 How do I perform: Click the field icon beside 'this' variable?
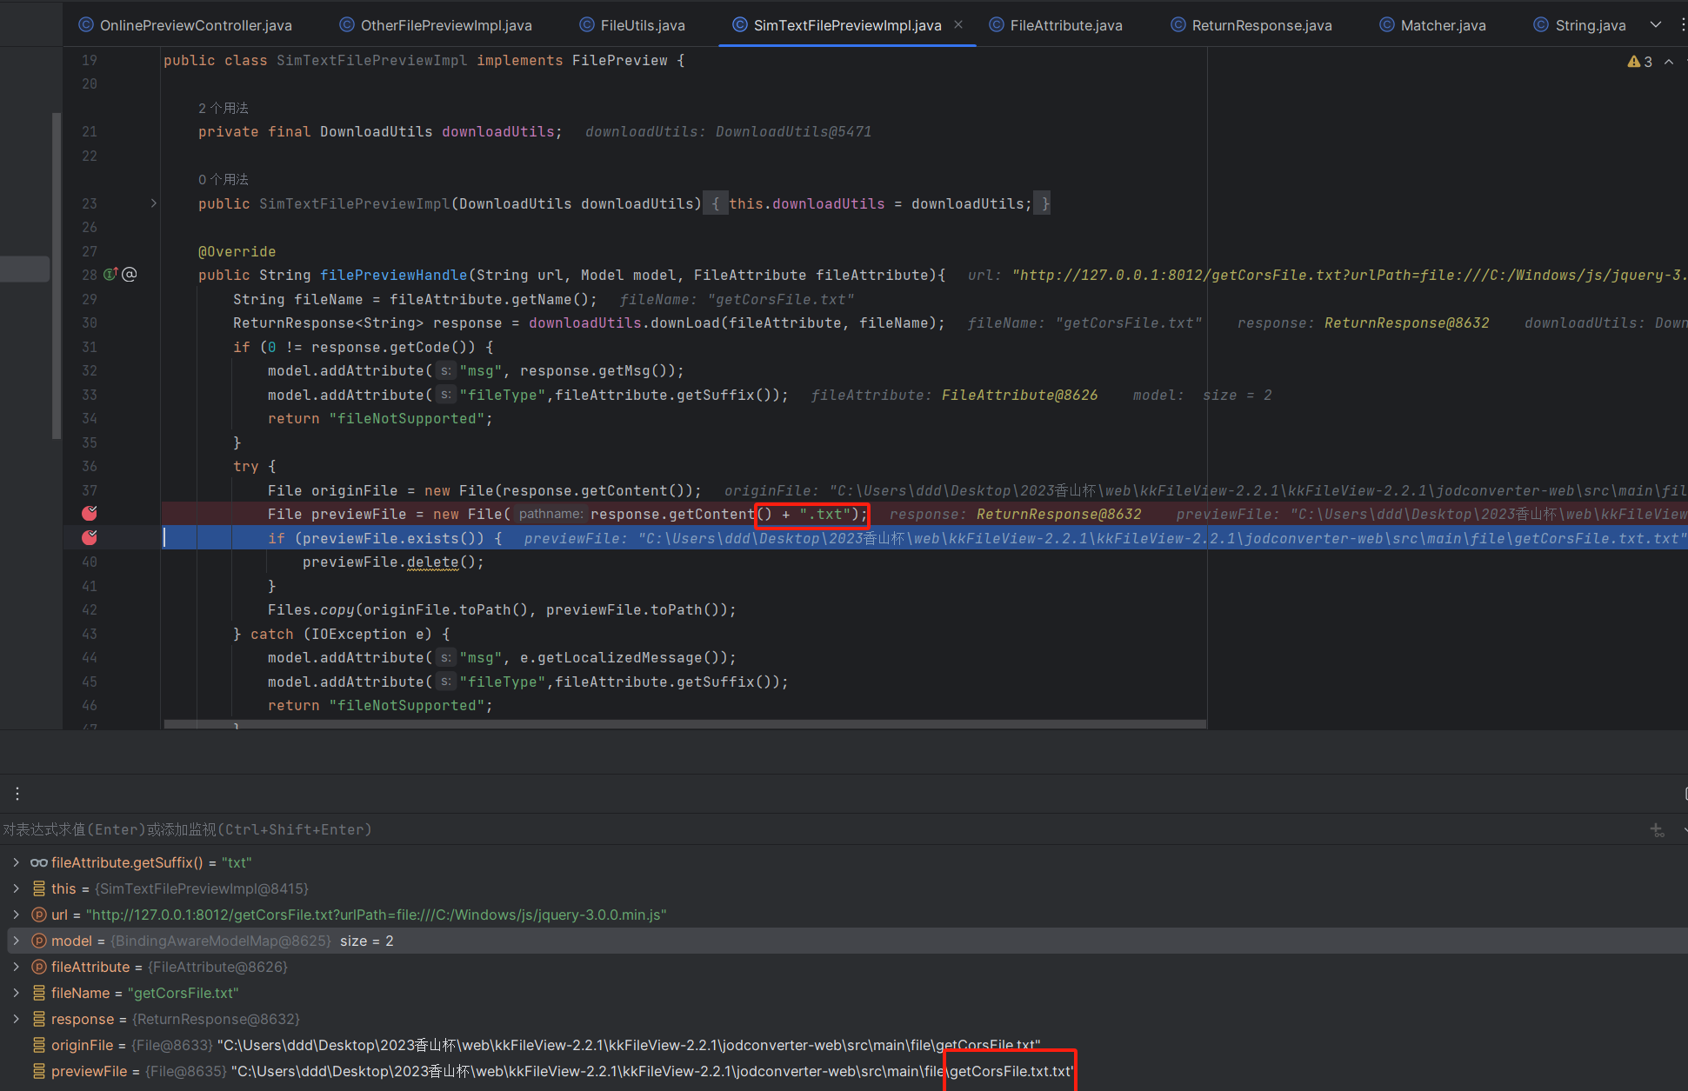(39, 888)
